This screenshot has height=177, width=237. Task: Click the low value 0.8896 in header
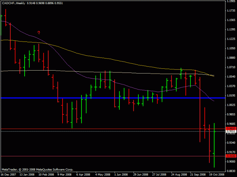point(49,3)
